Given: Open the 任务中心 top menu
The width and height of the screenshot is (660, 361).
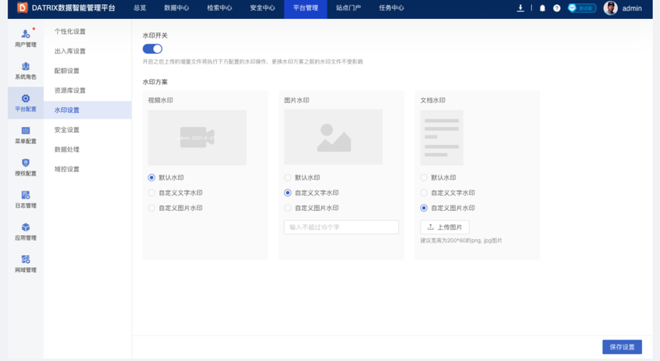Looking at the screenshot, I should [x=391, y=8].
